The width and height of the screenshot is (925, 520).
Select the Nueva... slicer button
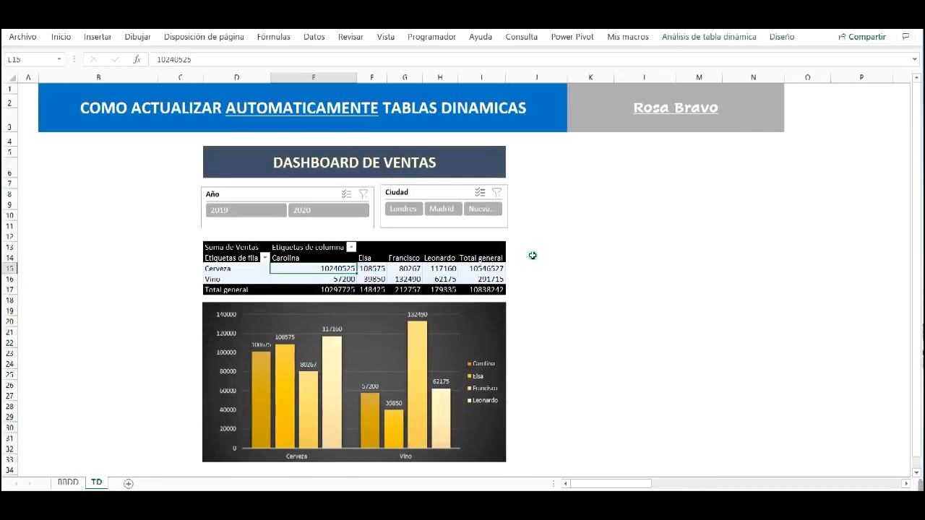482,209
